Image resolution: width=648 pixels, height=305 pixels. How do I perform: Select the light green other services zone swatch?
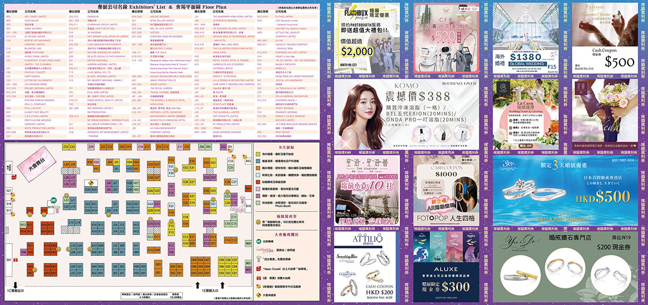[257, 203]
